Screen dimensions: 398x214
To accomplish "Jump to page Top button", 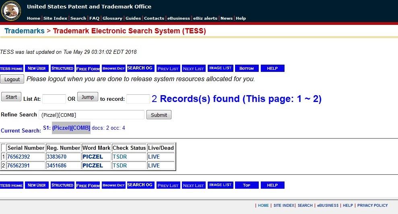I will [247, 185].
